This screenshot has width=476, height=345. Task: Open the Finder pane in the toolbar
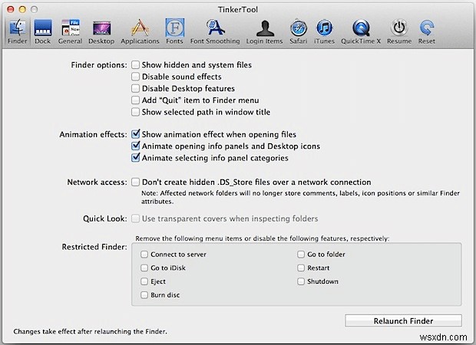pyautogui.click(x=18, y=32)
